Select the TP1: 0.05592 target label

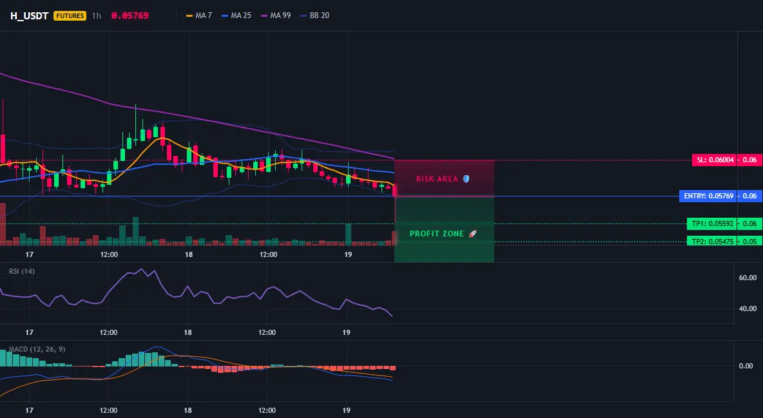click(711, 224)
